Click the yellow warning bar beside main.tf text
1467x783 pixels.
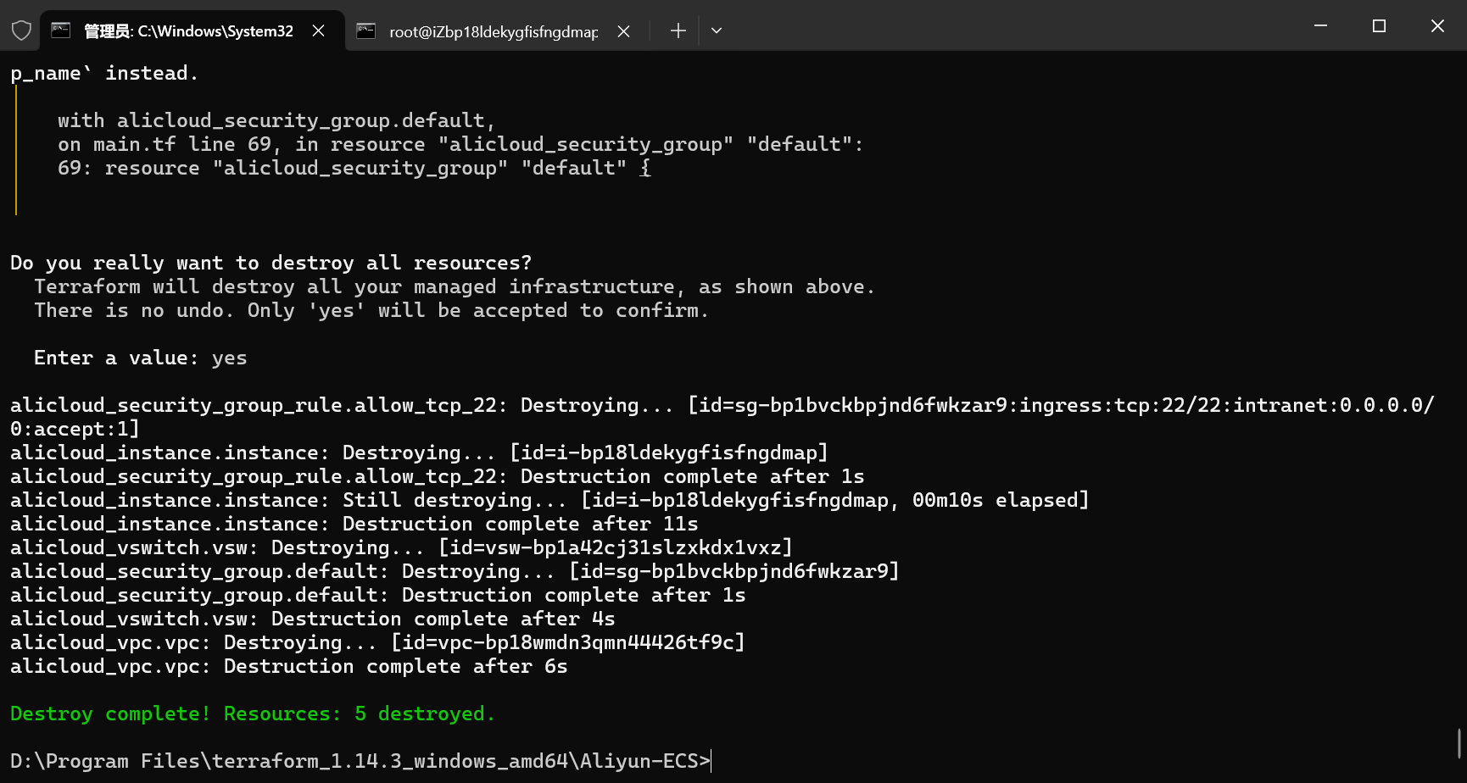[x=16, y=149]
